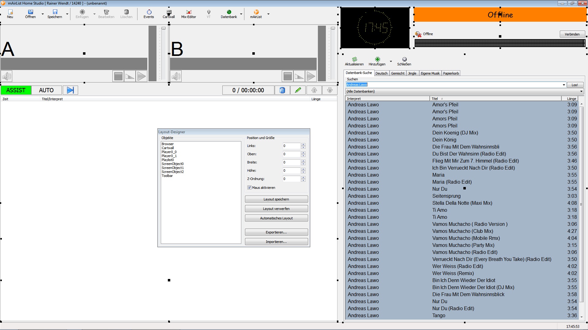Click Player A fade-out ramp button
Viewport: 588px width, 330px height.
tap(130, 76)
